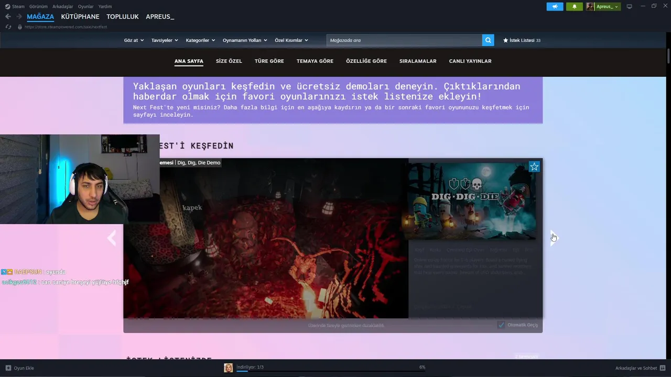This screenshot has width=671, height=377.
Task: Click the store URL address text
Action: [x=66, y=27]
